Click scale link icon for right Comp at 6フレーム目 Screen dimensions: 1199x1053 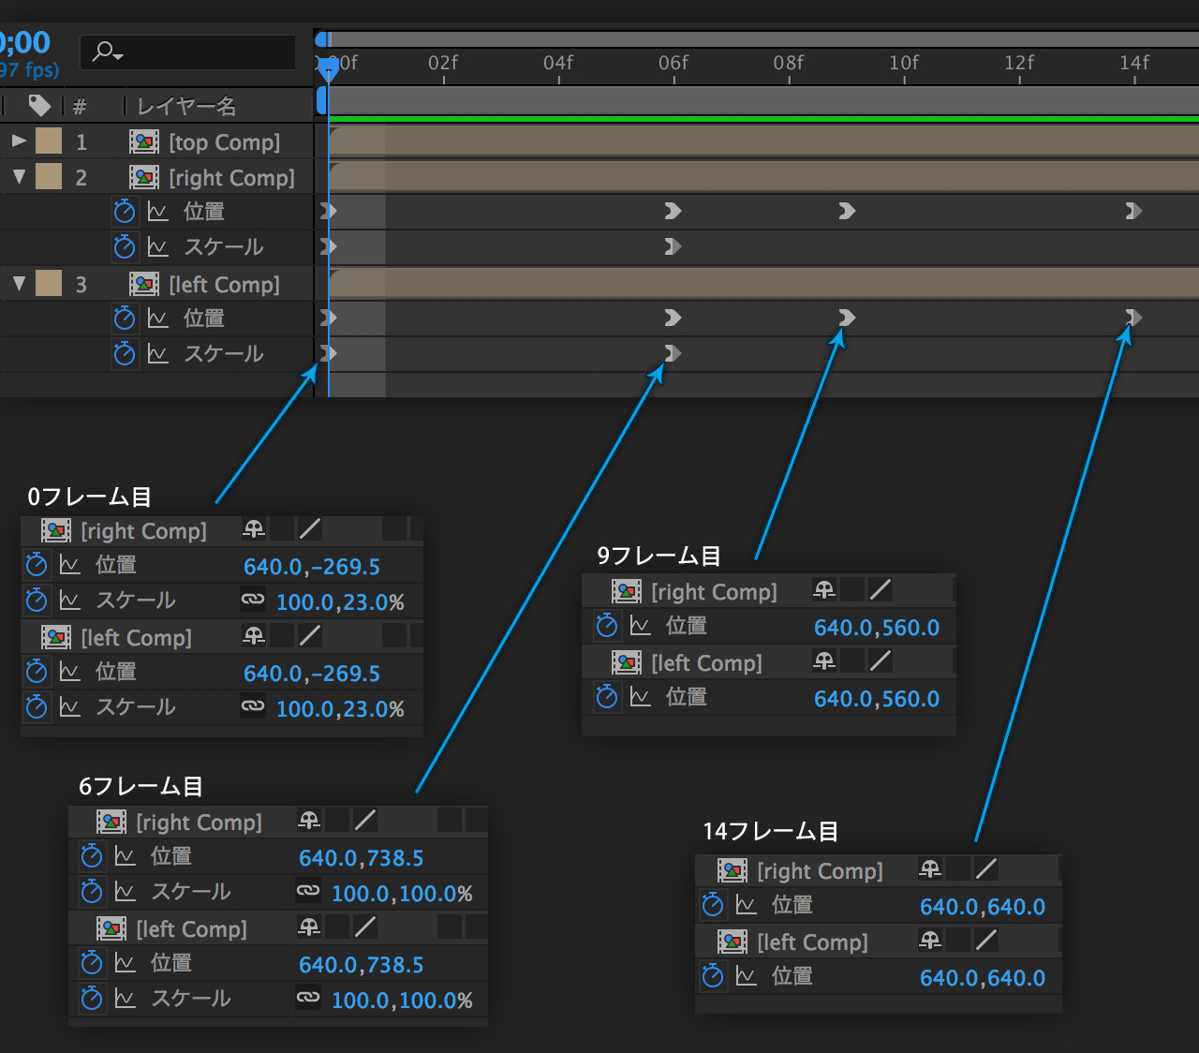click(308, 892)
